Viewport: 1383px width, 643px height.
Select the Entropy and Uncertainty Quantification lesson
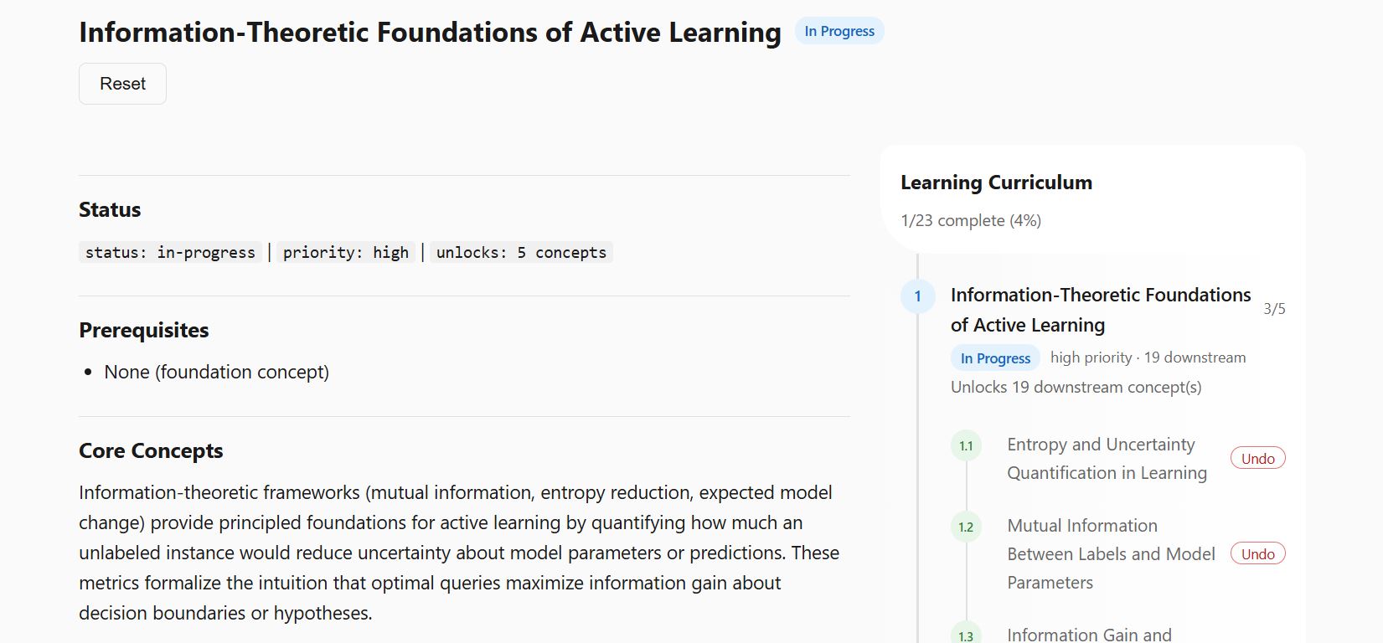(1106, 459)
